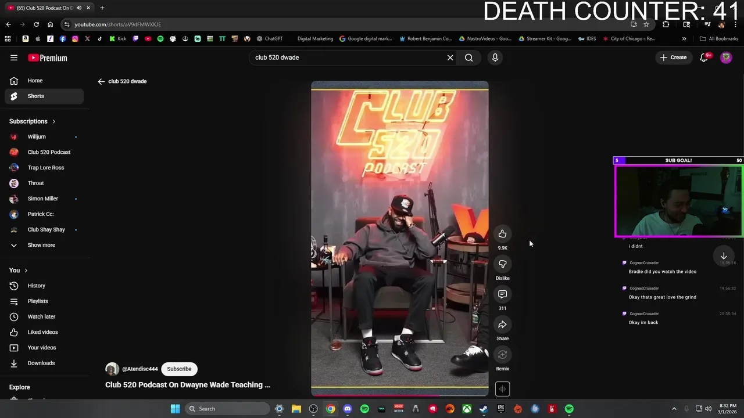Open the Streamer Kit bookmark
Image resolution: width=744 pixels, height=418 pixels.
(545, 39)
